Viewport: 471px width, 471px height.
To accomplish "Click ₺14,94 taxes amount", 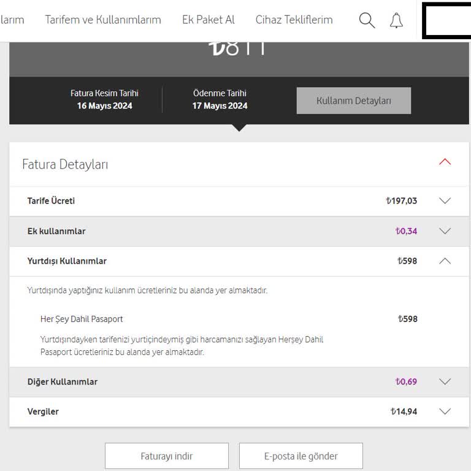I will 404,412.
